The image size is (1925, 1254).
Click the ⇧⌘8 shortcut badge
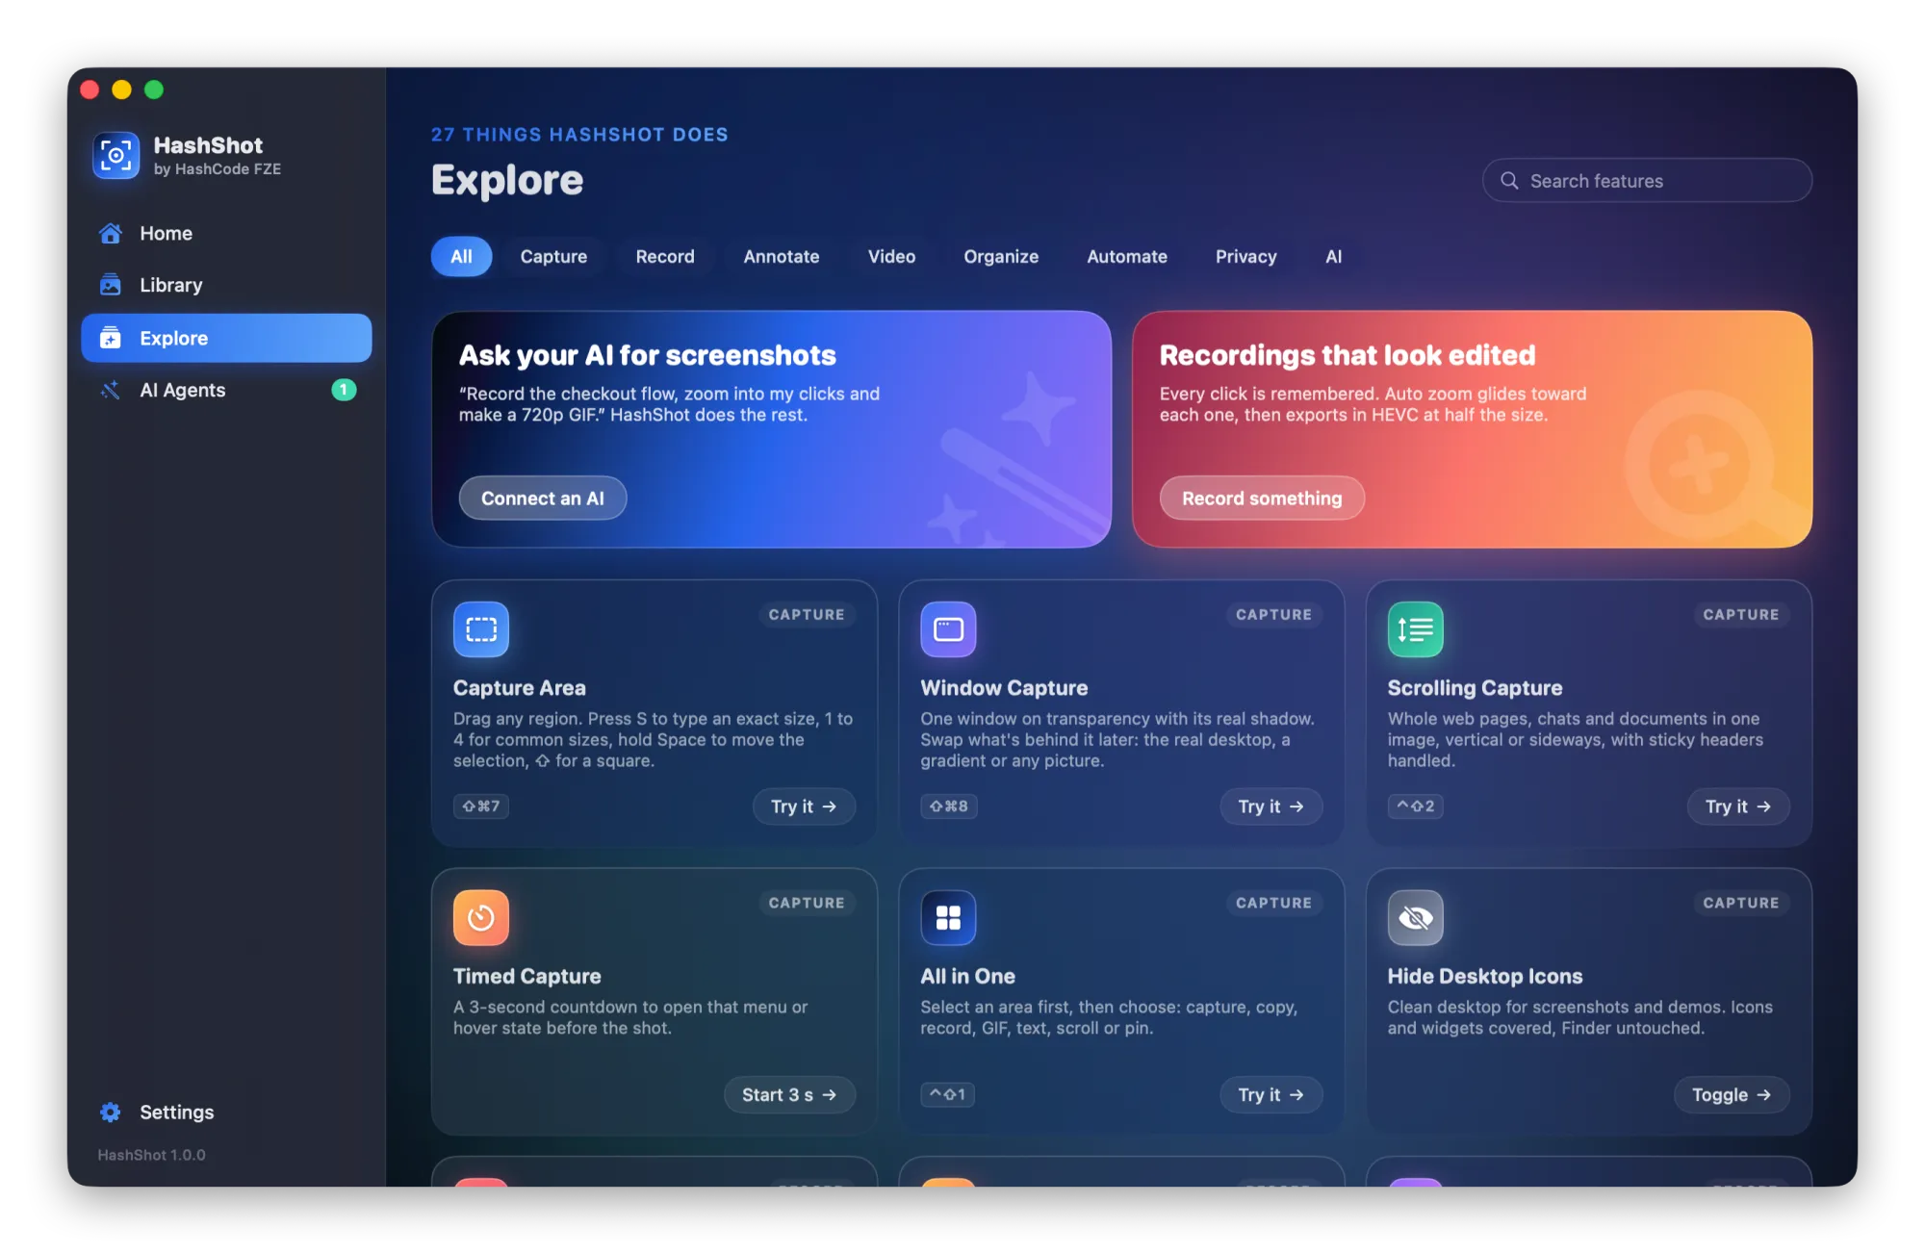pos(949,806)
